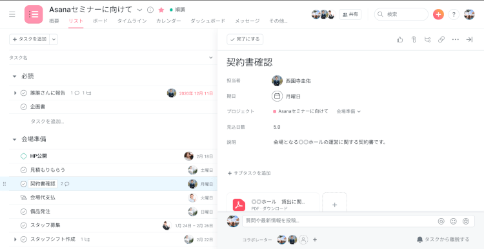484x249 pixels.
Task: Open the タイムライン tab
Action: point(132,21)
